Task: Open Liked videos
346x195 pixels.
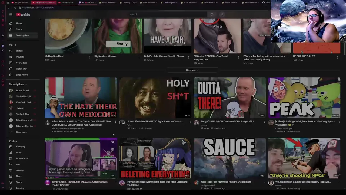Action: tap(23, 75)
